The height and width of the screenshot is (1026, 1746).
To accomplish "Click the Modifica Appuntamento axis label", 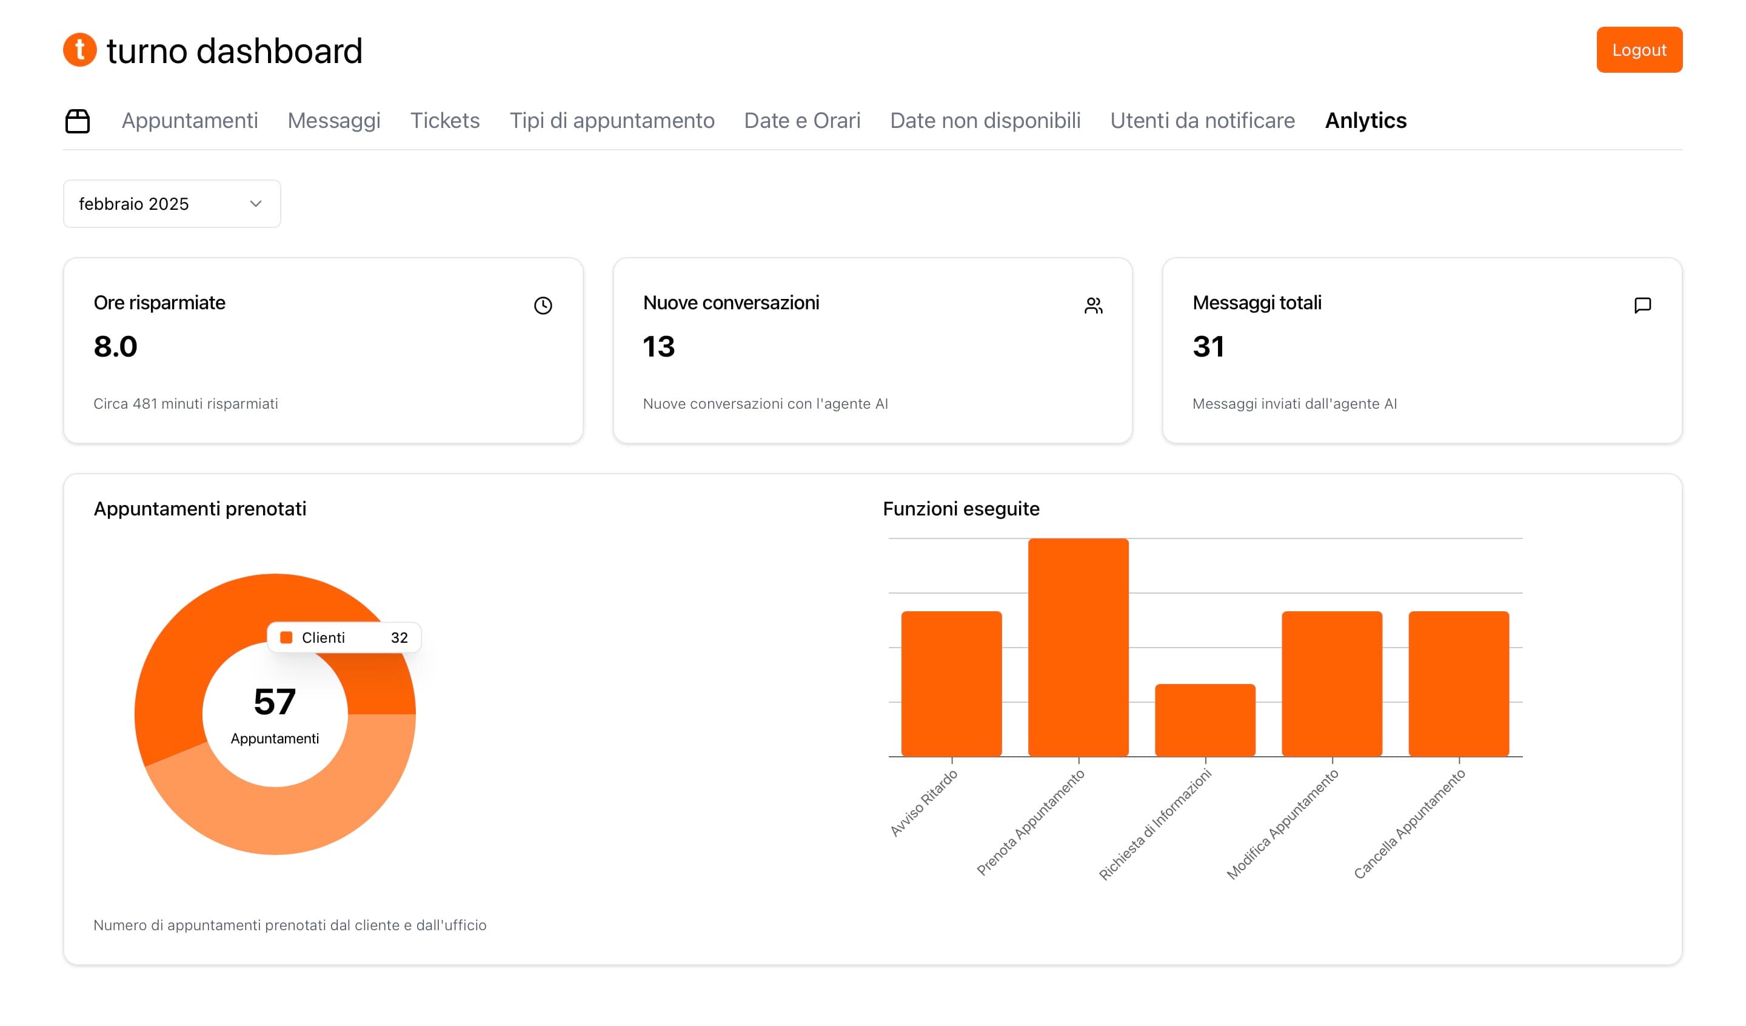I will click(1282, 824).
